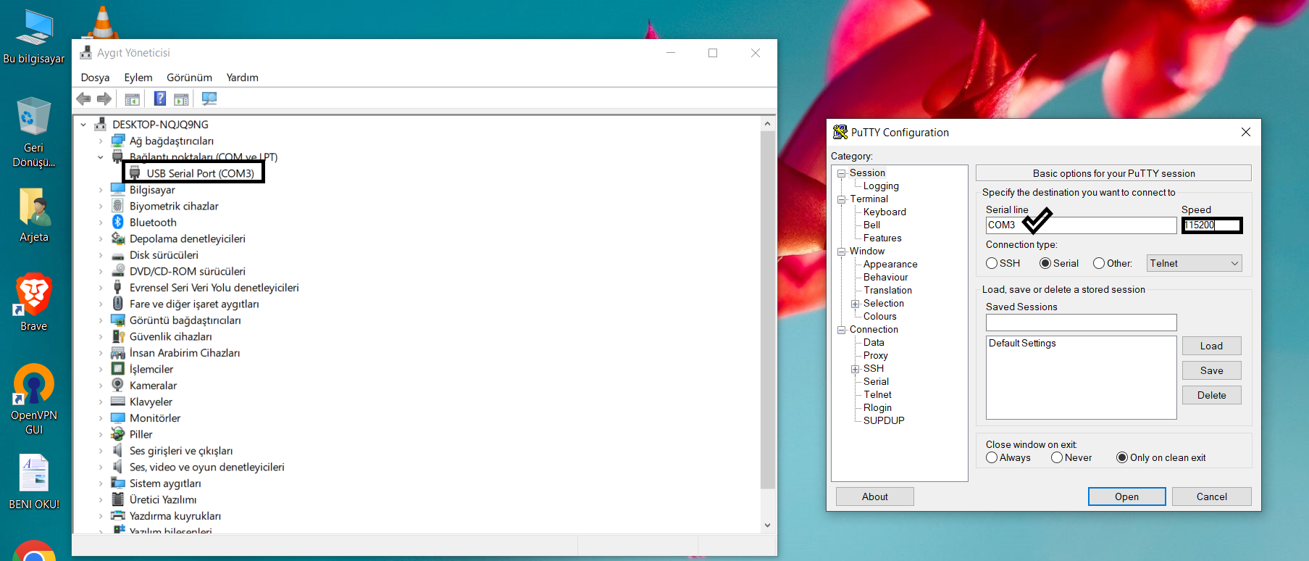Expand the Bilgisayar tree node
Image resolution: width=1309 pixels, height=561 pixels.
coord(100,190)
